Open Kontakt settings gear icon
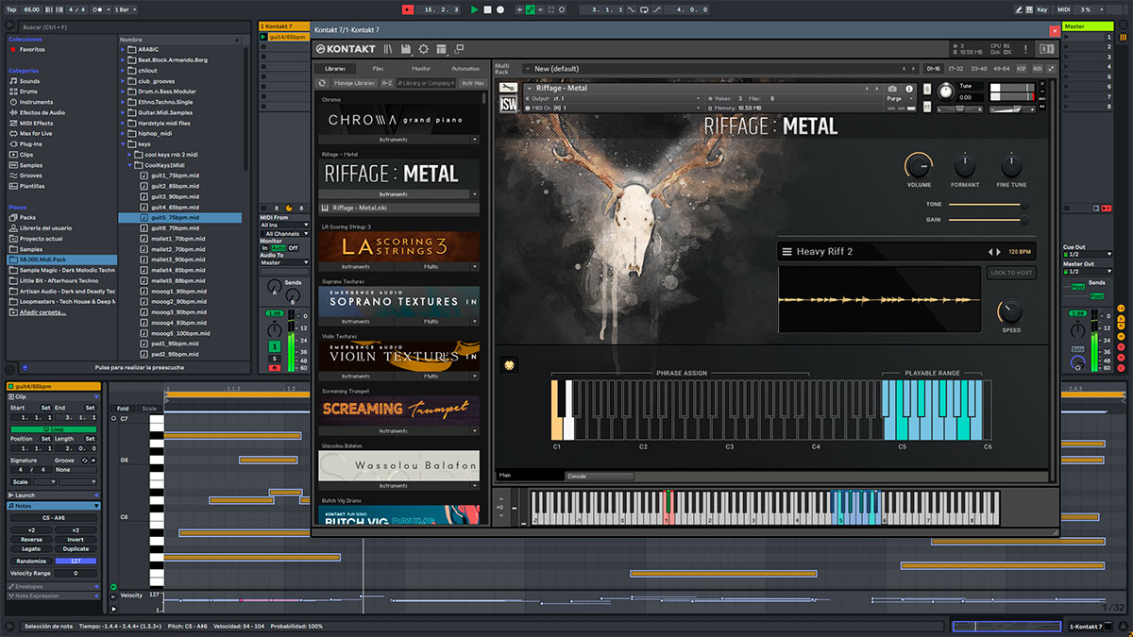Viewport: 1133px width, 637px height. click(423, 49)
